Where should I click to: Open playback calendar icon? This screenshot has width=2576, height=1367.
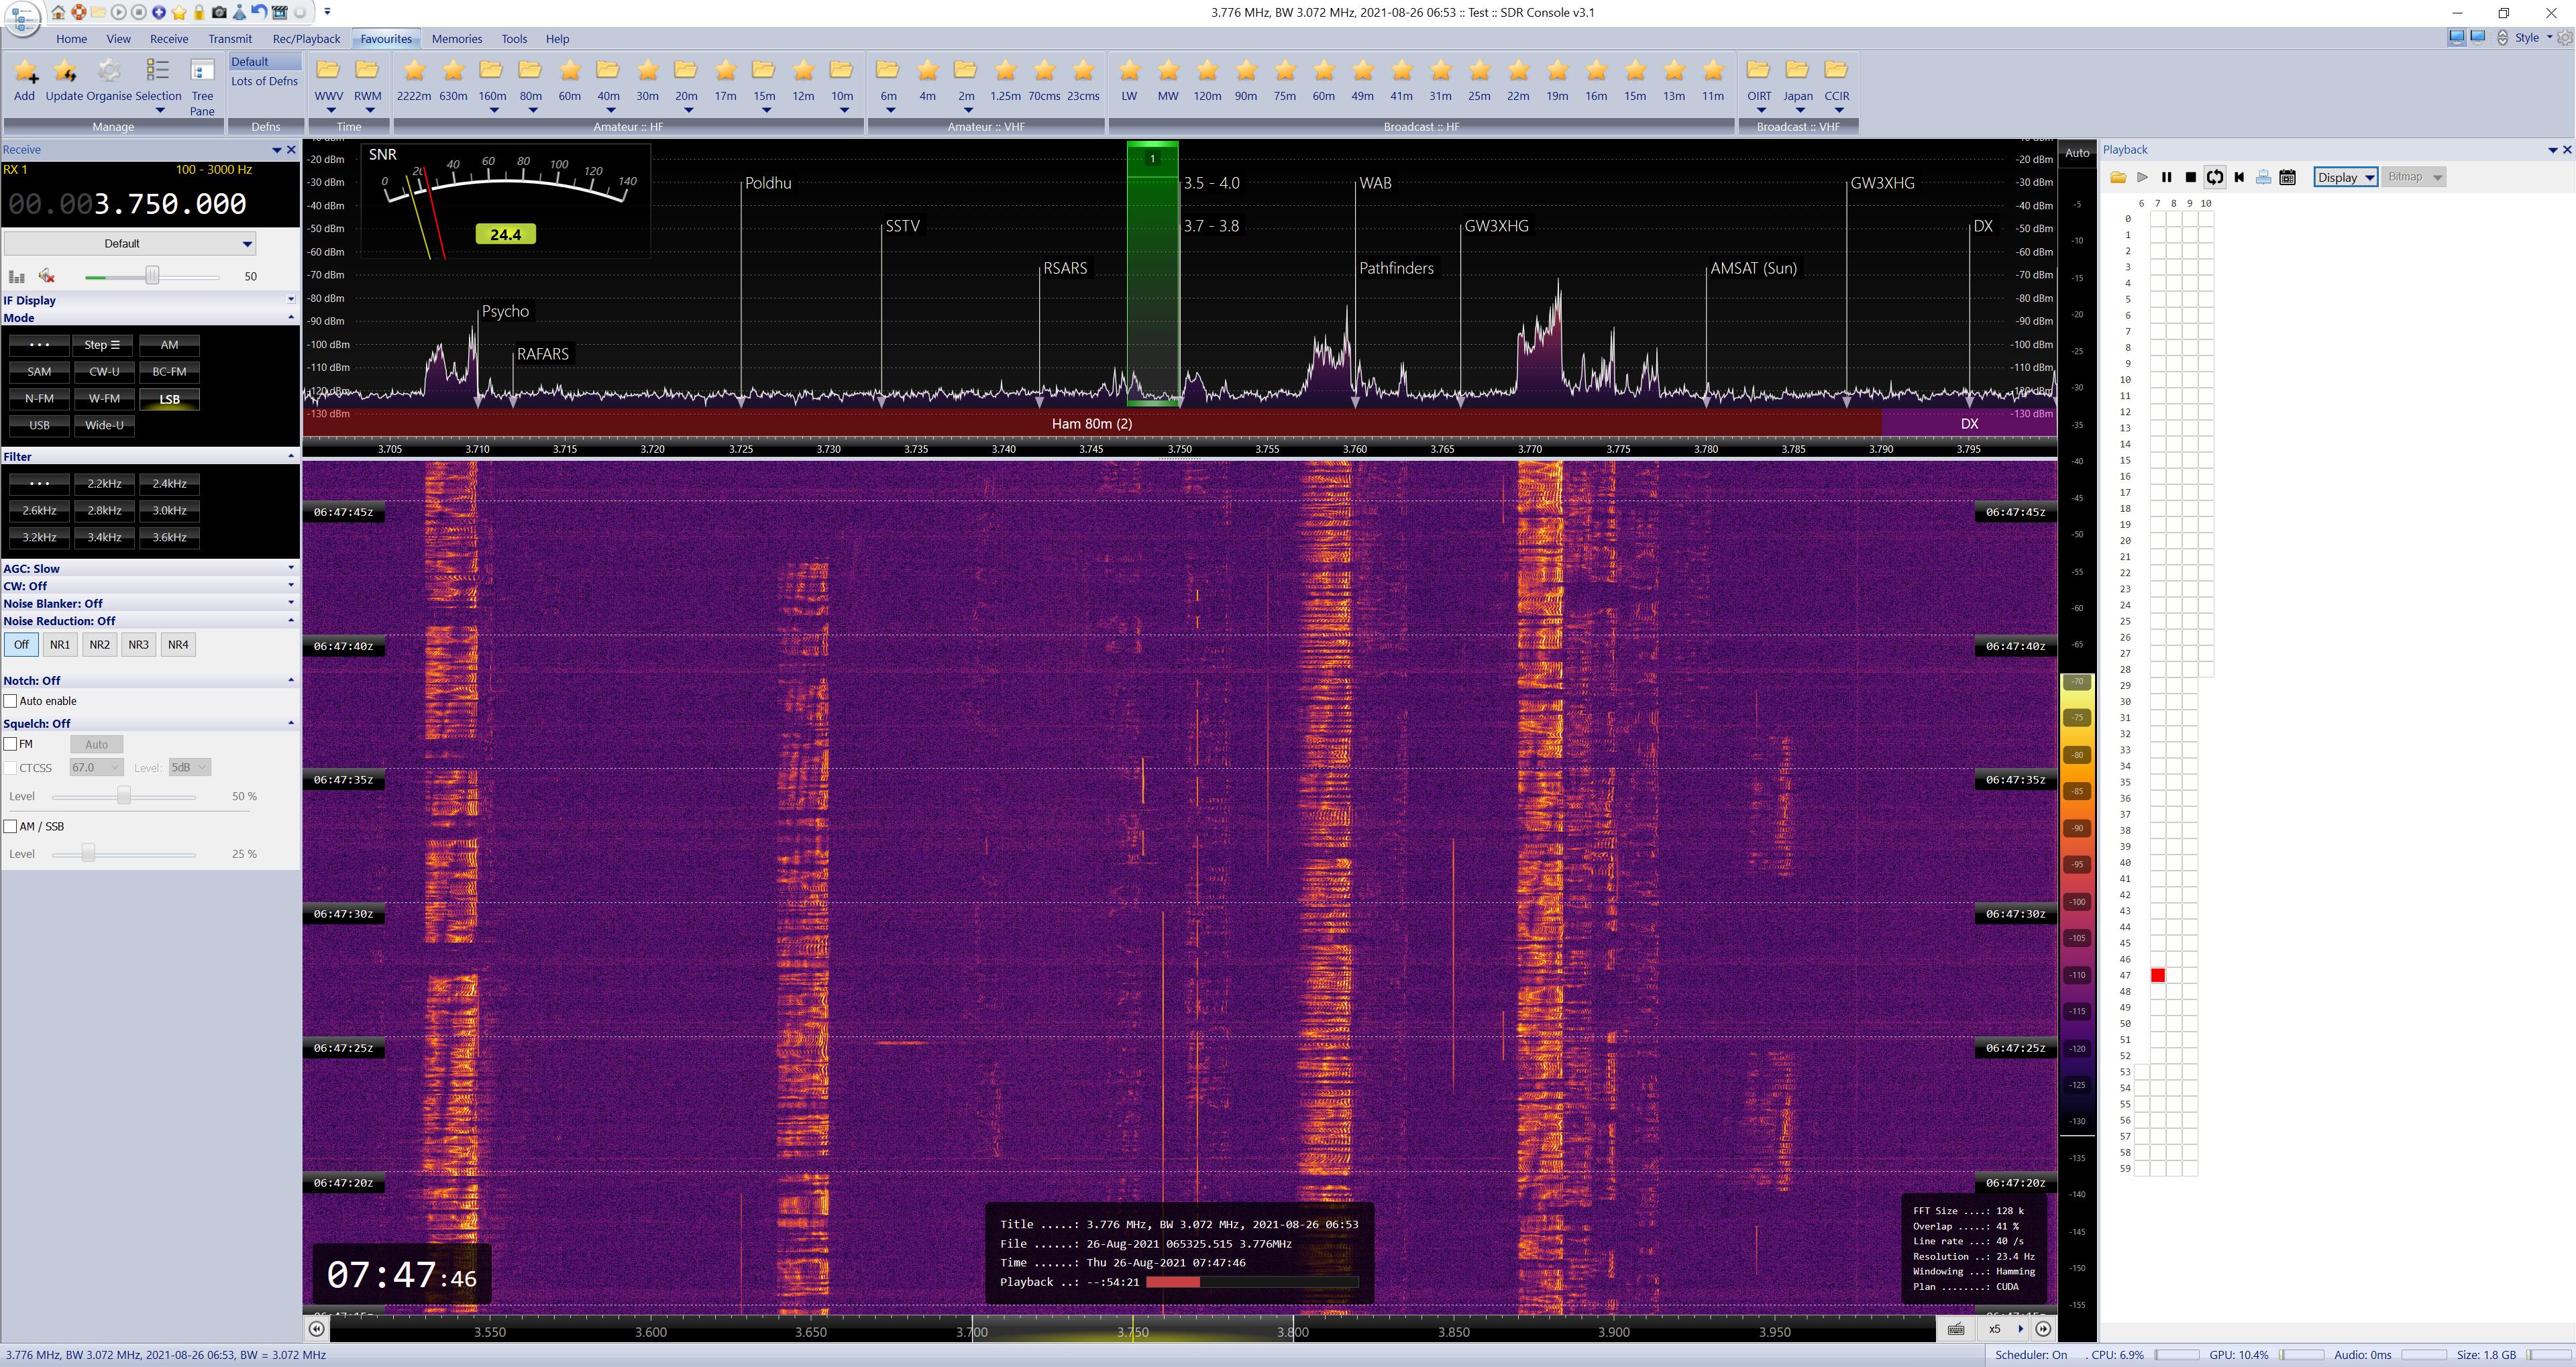[x=2287, y=177]
